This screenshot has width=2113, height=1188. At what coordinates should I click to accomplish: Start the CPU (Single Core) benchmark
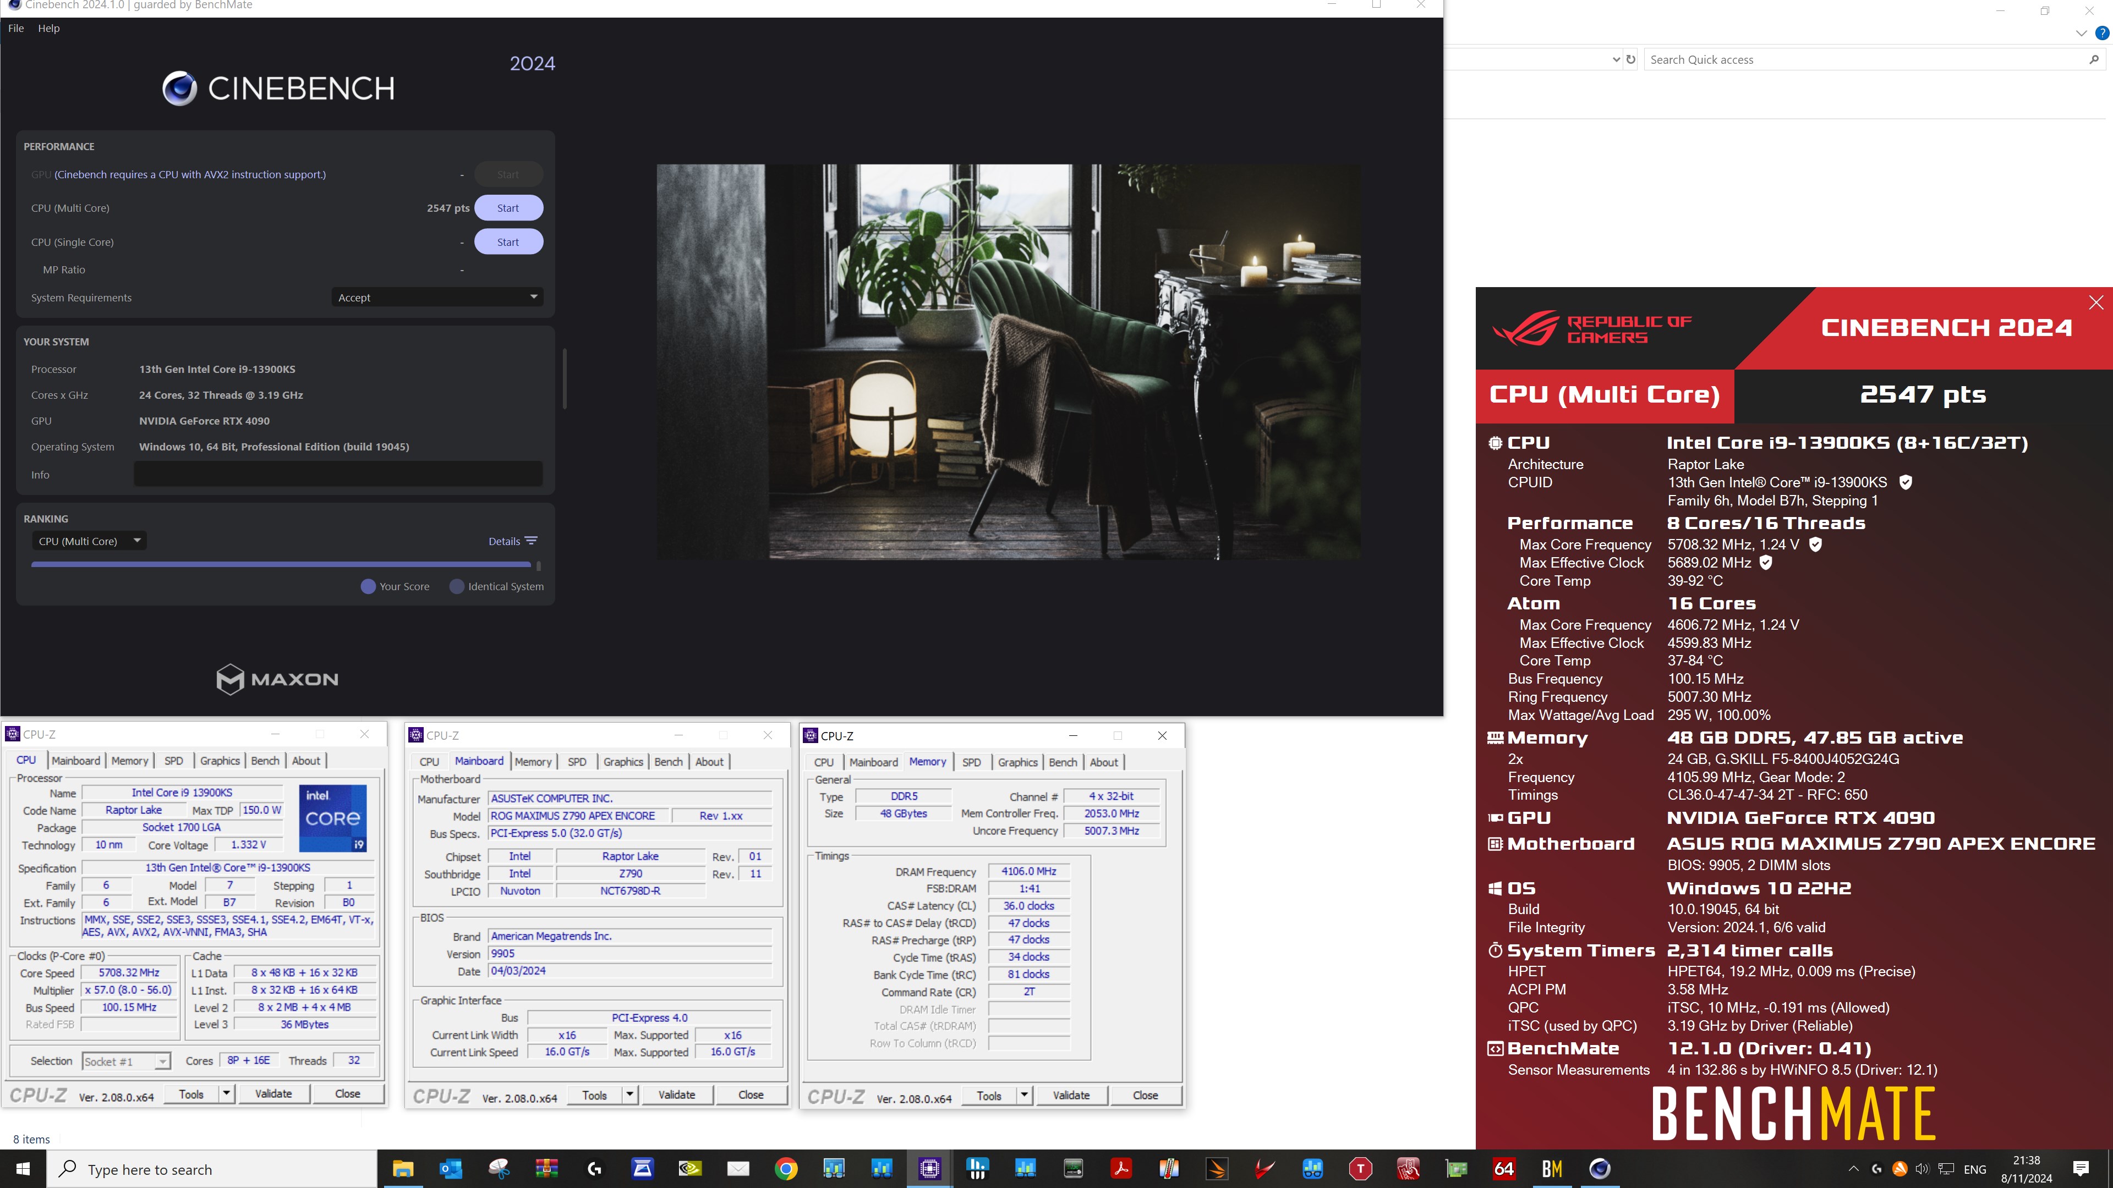click(x=508, y=242)
